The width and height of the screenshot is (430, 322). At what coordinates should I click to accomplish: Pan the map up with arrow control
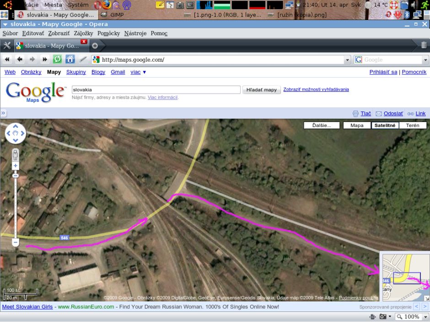16,127
